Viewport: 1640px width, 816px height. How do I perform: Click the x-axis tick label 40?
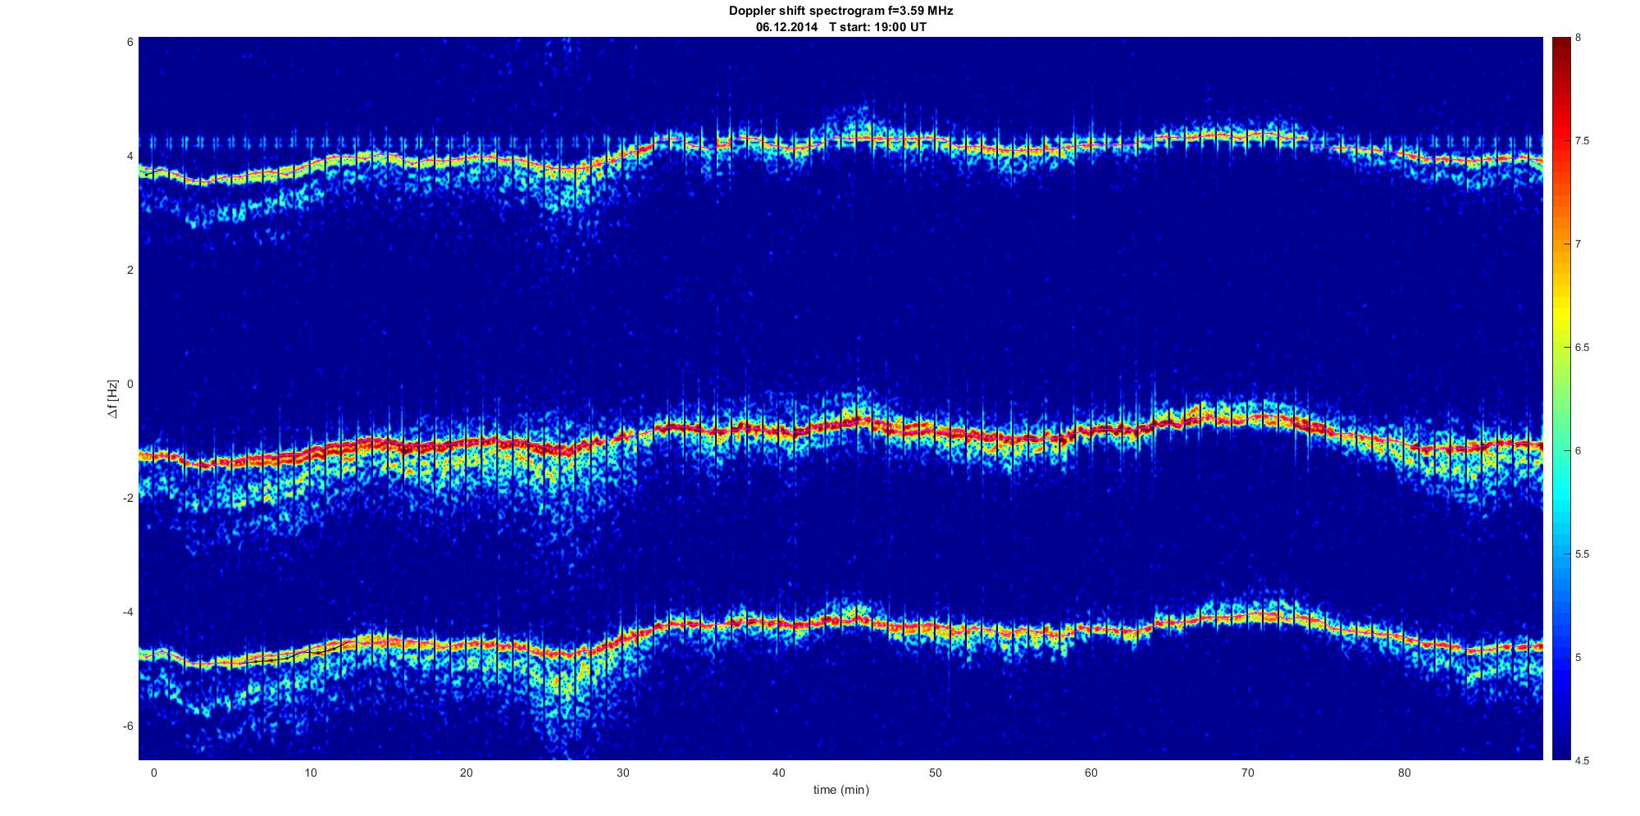[x=778, y=773]
